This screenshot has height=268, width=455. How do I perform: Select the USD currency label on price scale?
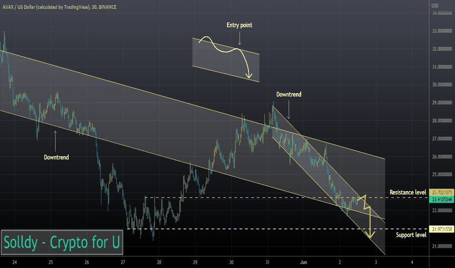[x=434, y=5]
